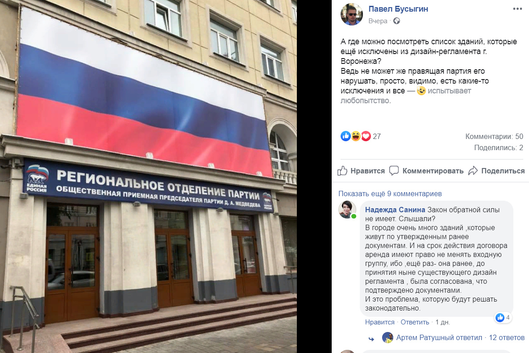This screenshot has height=353, width=529.
Task: Expand the 12 ответов reply thread
Action: pyautogui.click(x=507, y=337)
